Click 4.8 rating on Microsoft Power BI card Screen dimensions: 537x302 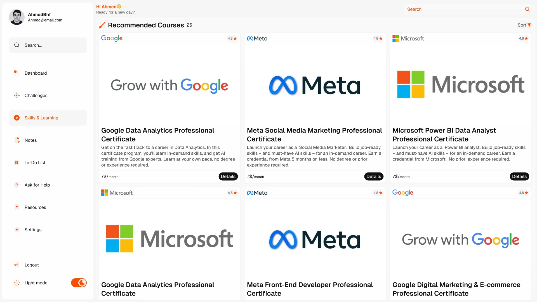[x=524, y=39]
